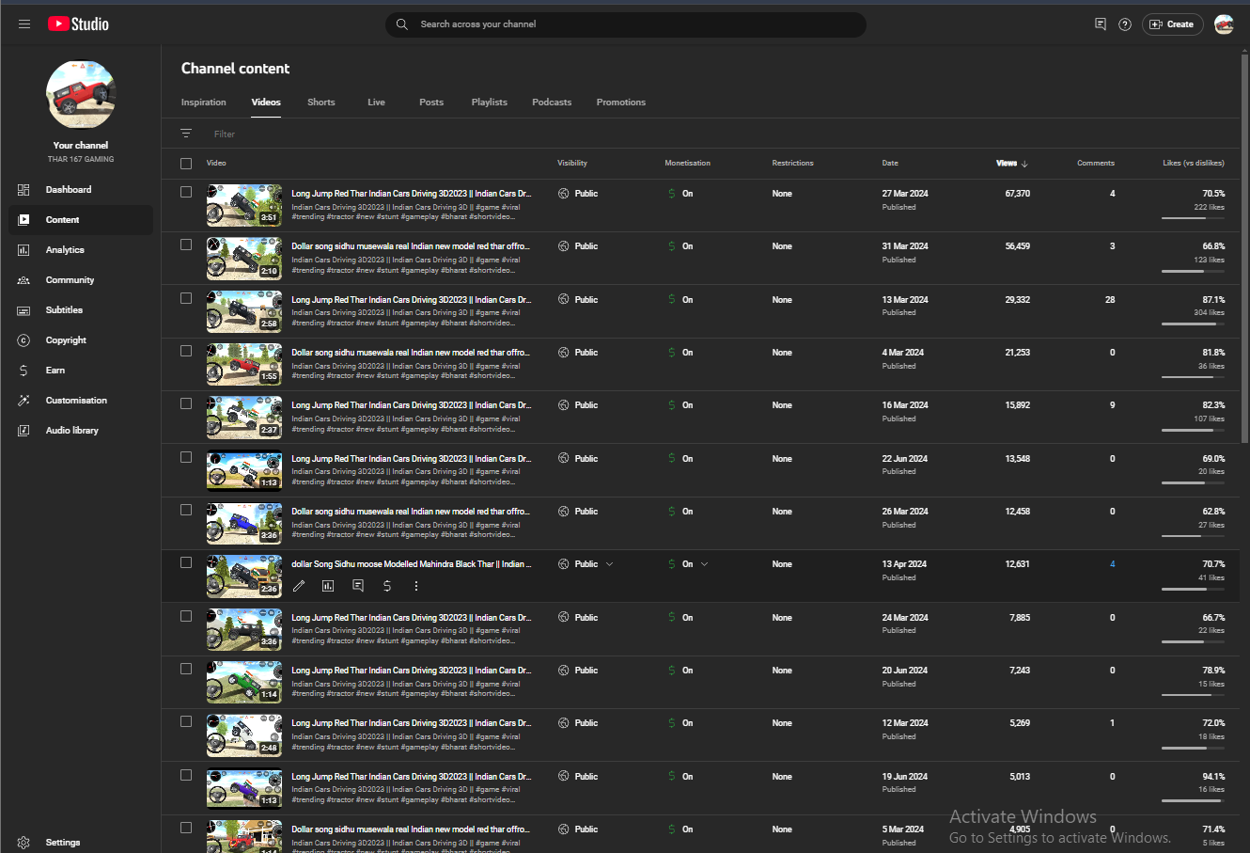Select checkbox for the 27 Mar 2024 video

coord(186,192)
